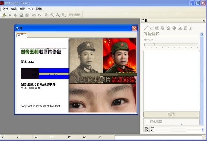Click the eyes close-up sample image
The image size is (207, 141).
[x=102, y=98]
